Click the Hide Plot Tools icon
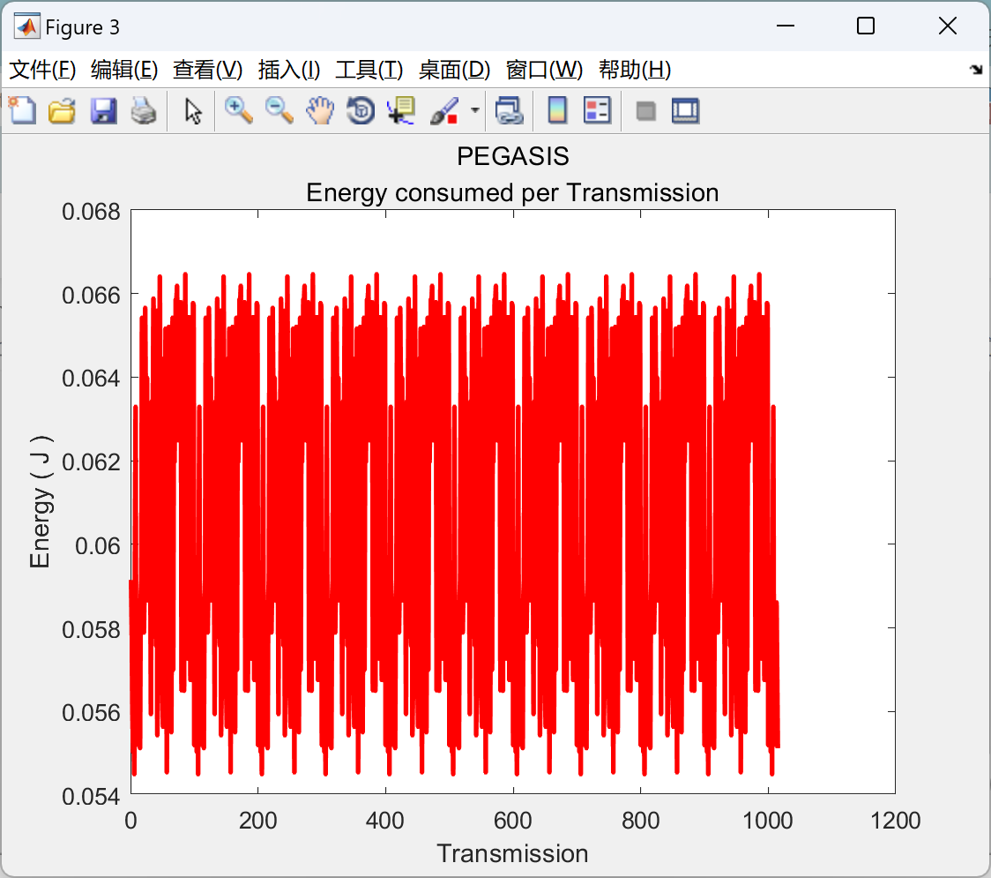 645,111
